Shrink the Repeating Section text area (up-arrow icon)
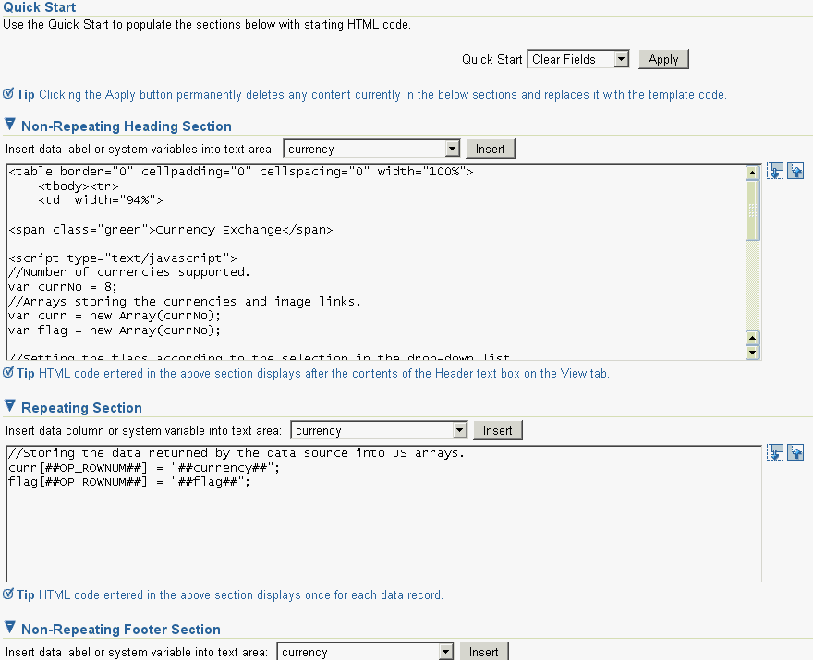The width and height of the screenshot is (813, 660). (795, 453)
